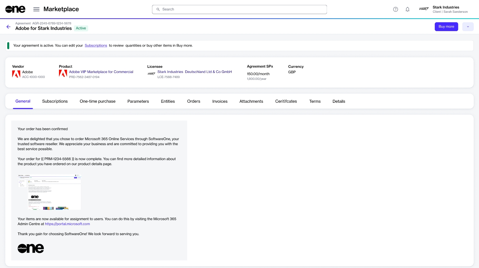The height and width of the screenshot is (268, 479).
Task: Click the SoftwareOne logo in header
Action: [15, 9]
